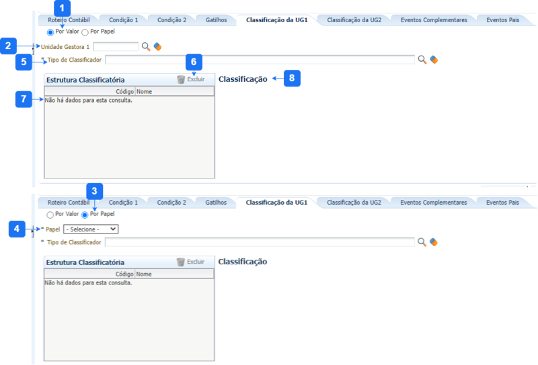Click the Tipo de Classificador field at callout 5
The width and height of the screenshot is (538, 365).
[260, 60]
